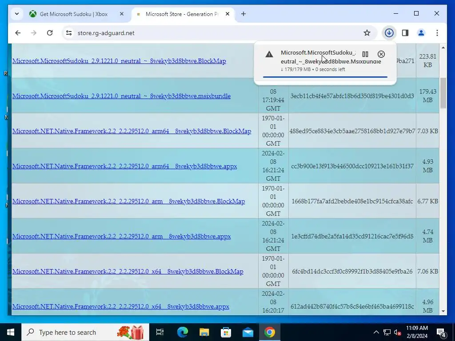
Task: Click the 4.93 MB size cell
Action: (428, 166)
